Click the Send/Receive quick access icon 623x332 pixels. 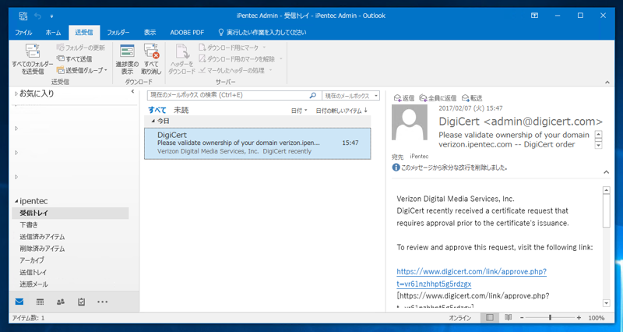[23, 16]
